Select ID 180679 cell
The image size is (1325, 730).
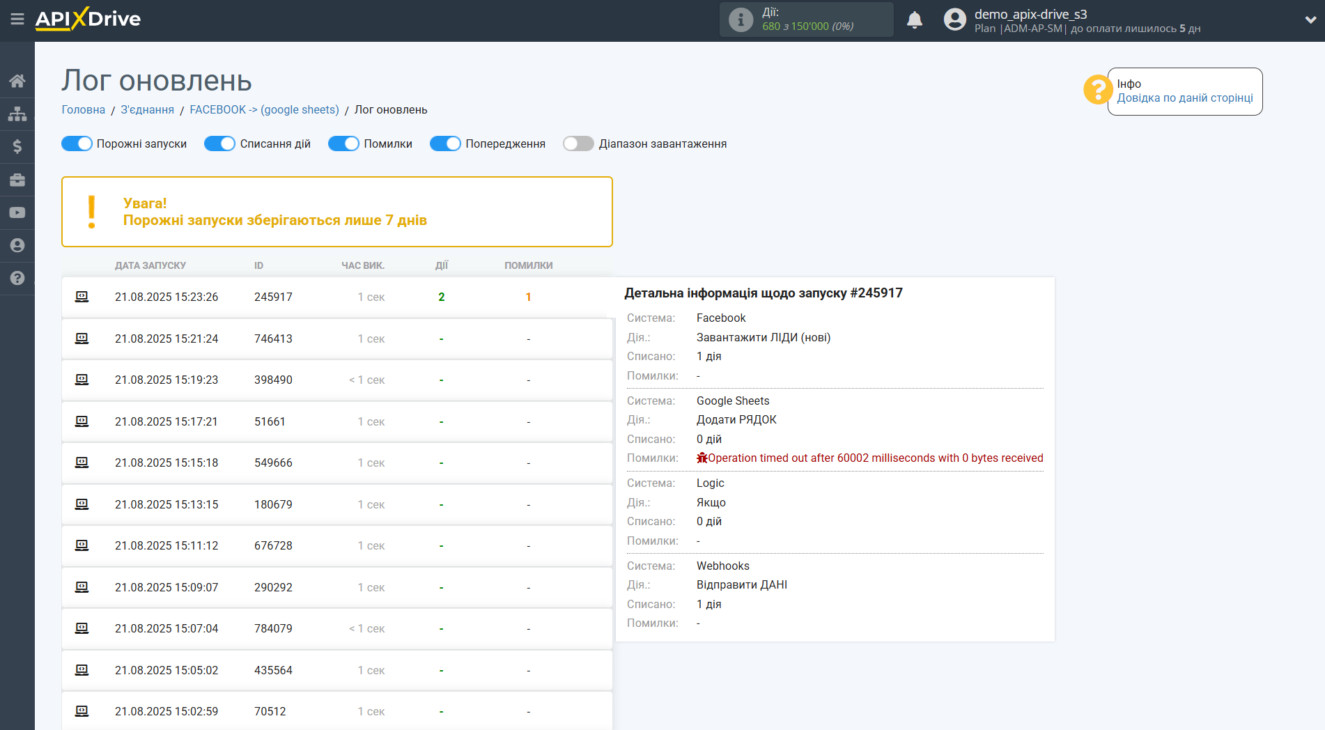273,504
